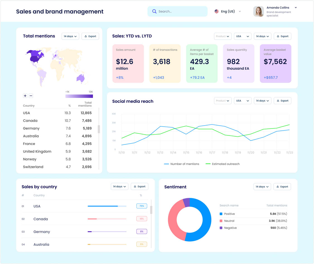The width and height of the screenshot is (314, 264).
Task: Export the Sales by country table
Action: click(139, 187)
